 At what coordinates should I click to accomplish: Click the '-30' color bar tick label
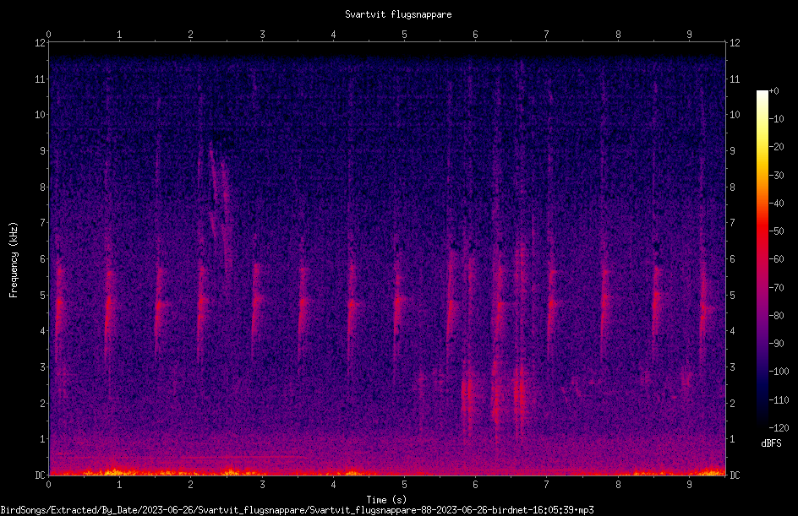776,176
